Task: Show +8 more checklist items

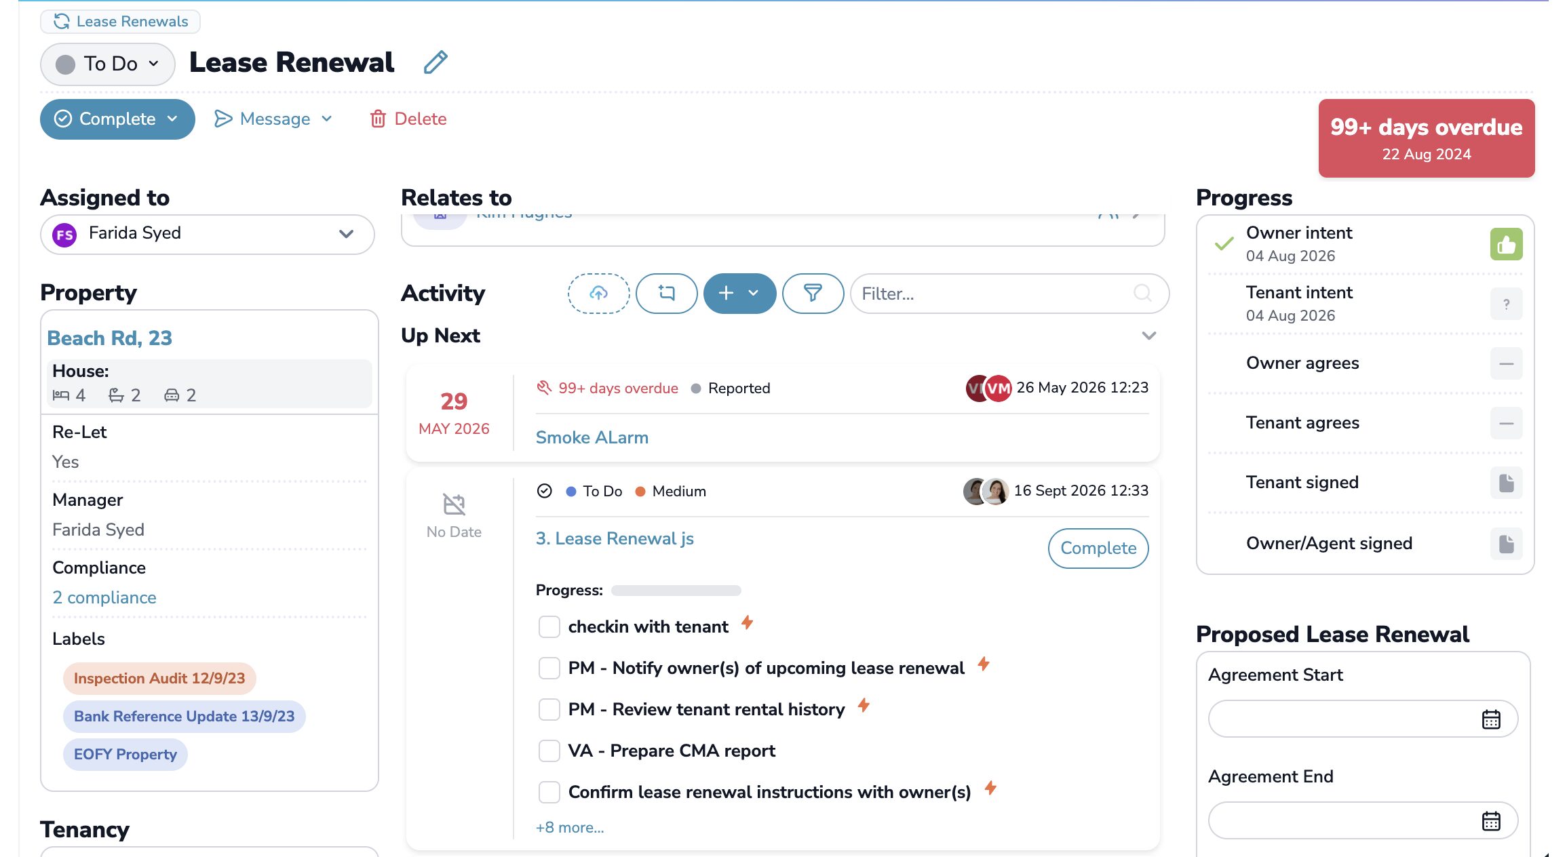Action: coord(570,827)
